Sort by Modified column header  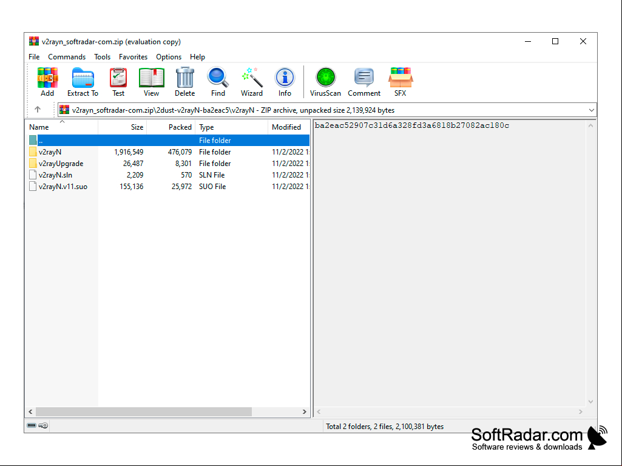[289, 127]
